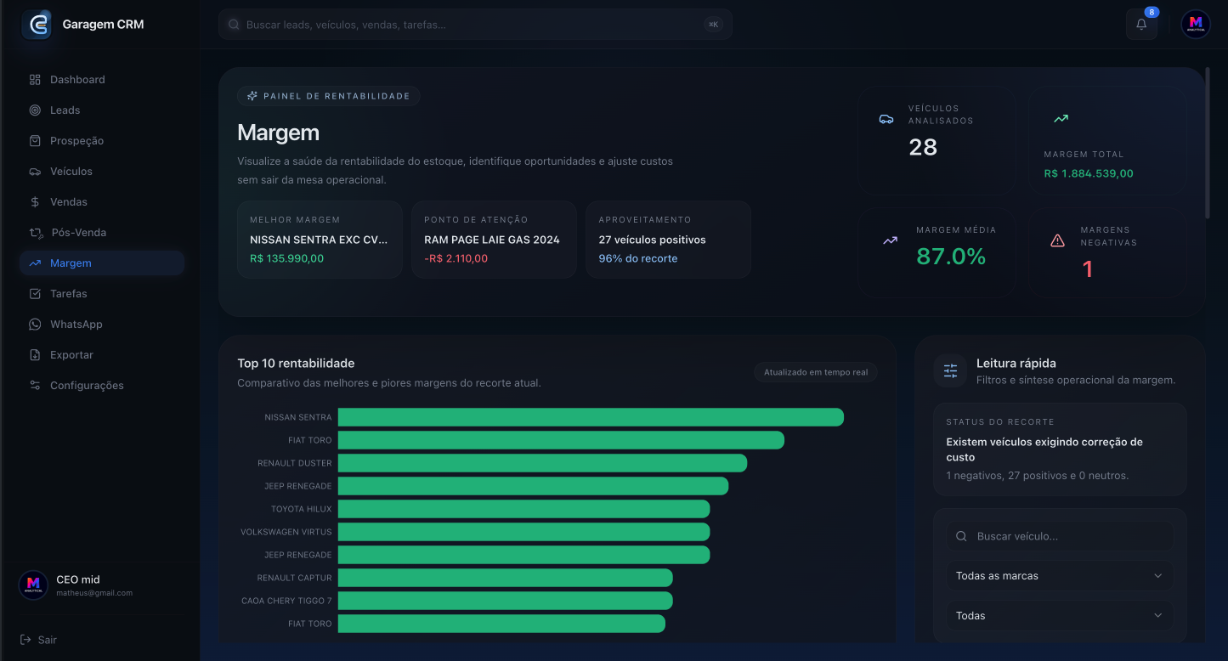The width and height of the screenshot is (1228, 661).
Task: Click the Vendas dollar icon
Action: coord(35,202)
